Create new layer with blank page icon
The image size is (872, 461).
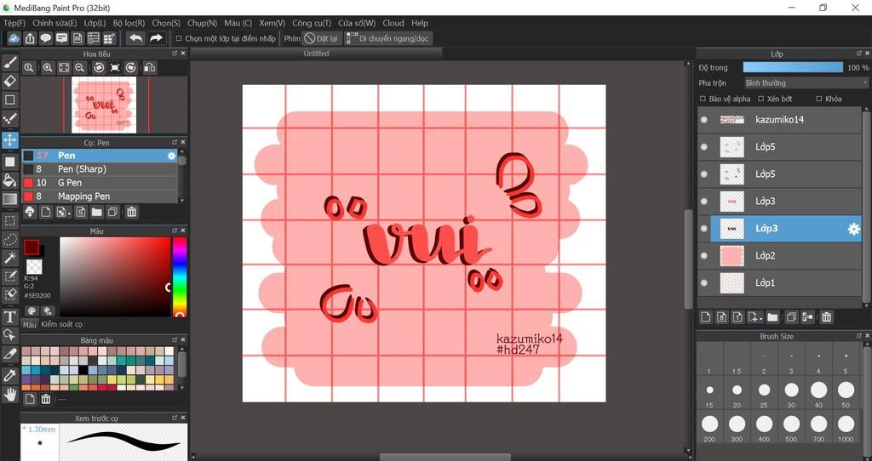point(706,317)
